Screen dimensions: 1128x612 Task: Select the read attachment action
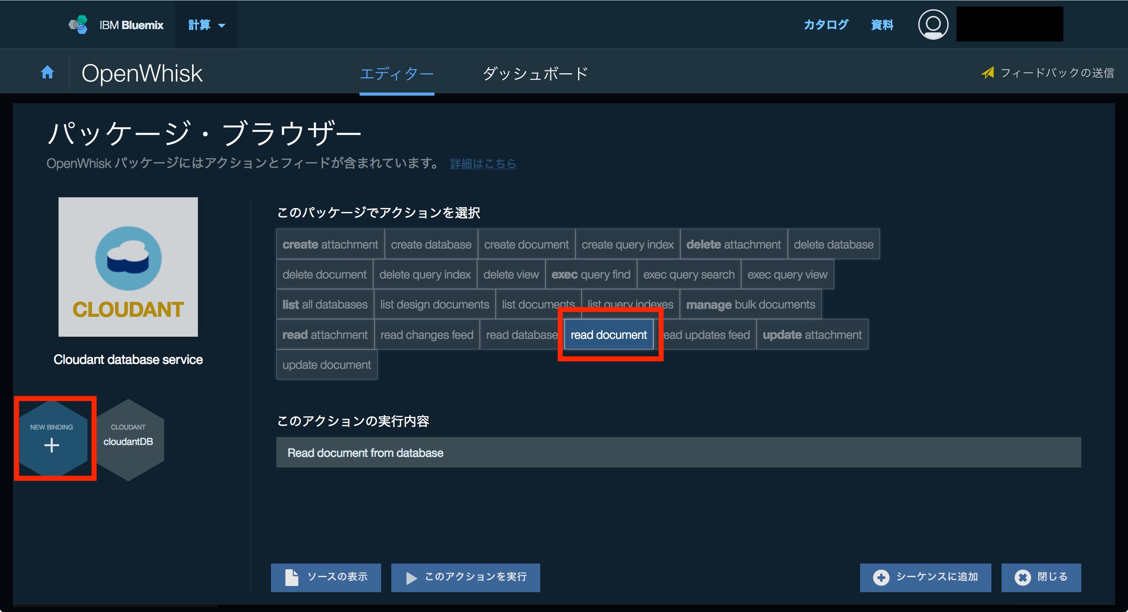(x=325, y=334)
